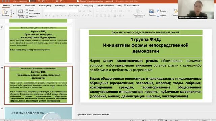Click the 4 группа ФНД title text
This screenshot has height=121, width=216.
pyautogui.click(x=145, y=45)
